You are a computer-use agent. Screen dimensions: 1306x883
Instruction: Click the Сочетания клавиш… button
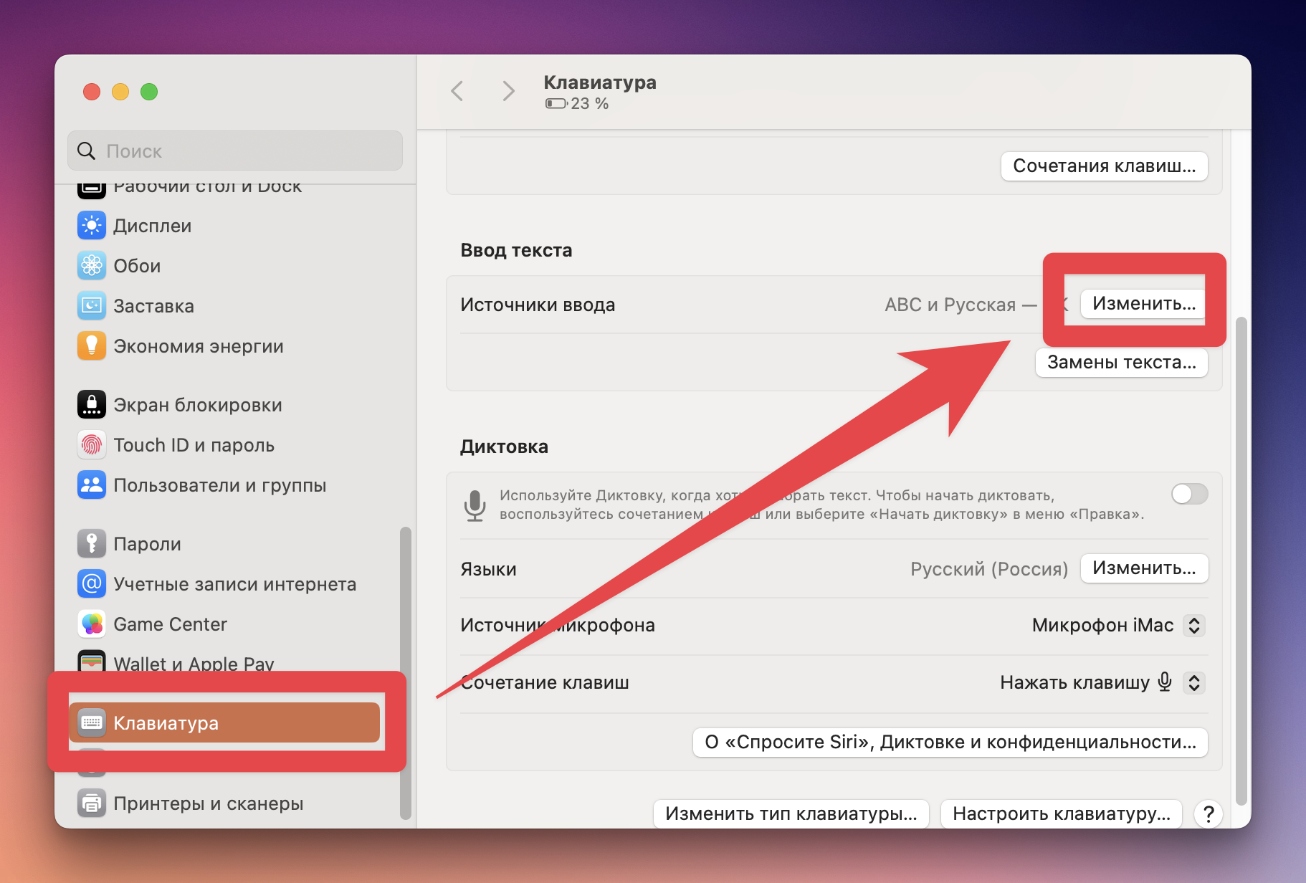[x=1105, y=166]
